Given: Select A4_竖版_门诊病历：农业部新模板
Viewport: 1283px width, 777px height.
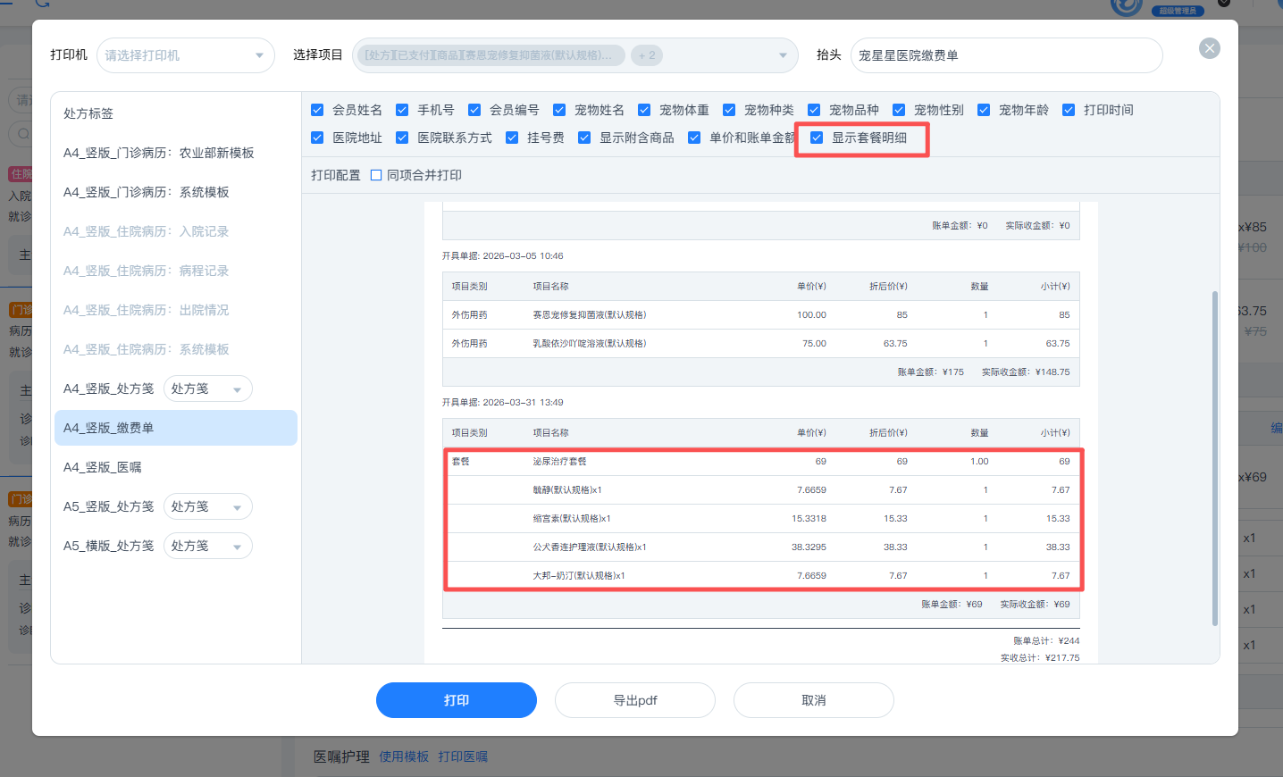Looking at the screenshot, I should click(159, 154).
